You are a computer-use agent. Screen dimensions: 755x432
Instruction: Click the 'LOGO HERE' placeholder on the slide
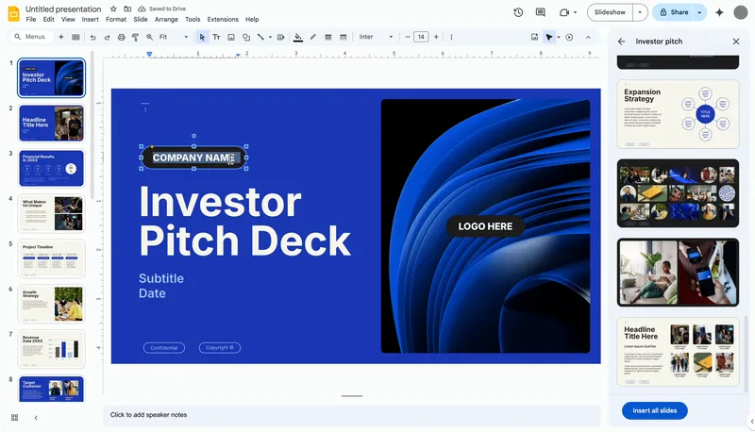[485, 226]
